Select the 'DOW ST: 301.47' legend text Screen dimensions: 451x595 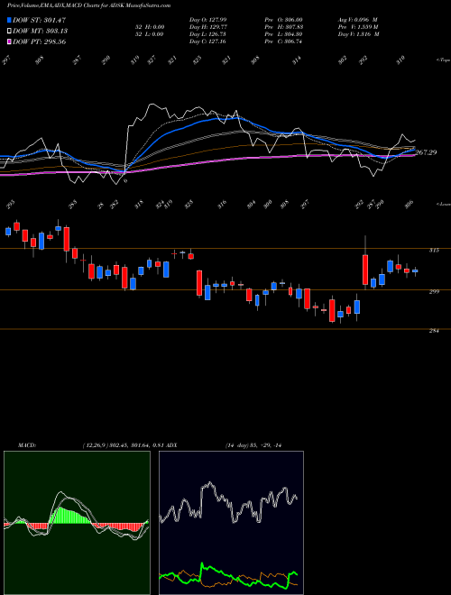(x=40, y=20)
